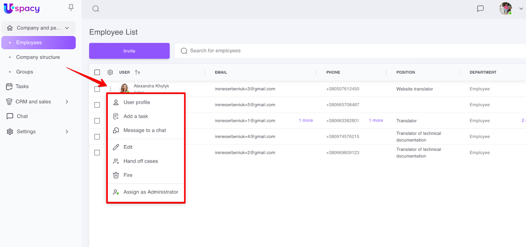Open the chat bubble icon in header
This screenshot has width=526, height=247.
coord(480,9)
